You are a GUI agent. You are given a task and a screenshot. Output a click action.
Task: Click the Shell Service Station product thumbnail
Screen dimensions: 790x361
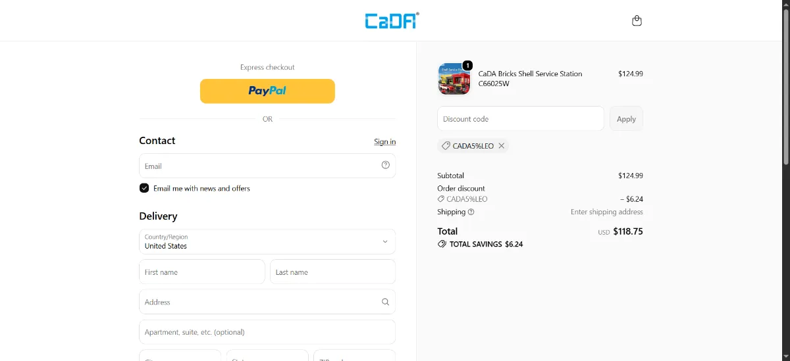click(454, 79)
